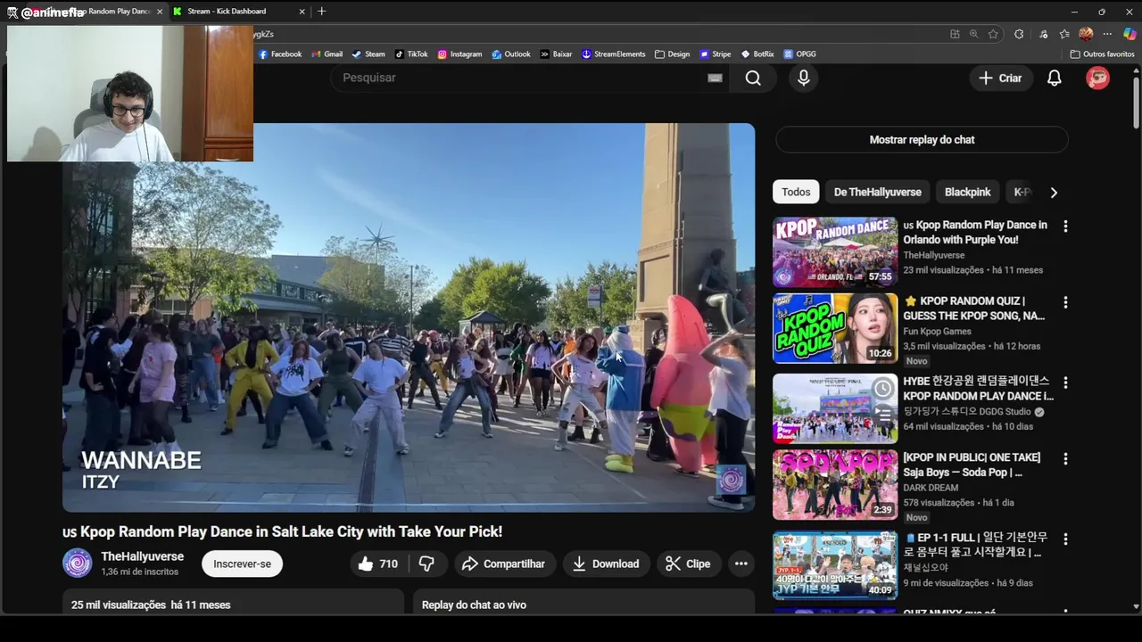Open StreamElements bookmark
This screenshot has height=642, width=1142.
tap(613, 54)
